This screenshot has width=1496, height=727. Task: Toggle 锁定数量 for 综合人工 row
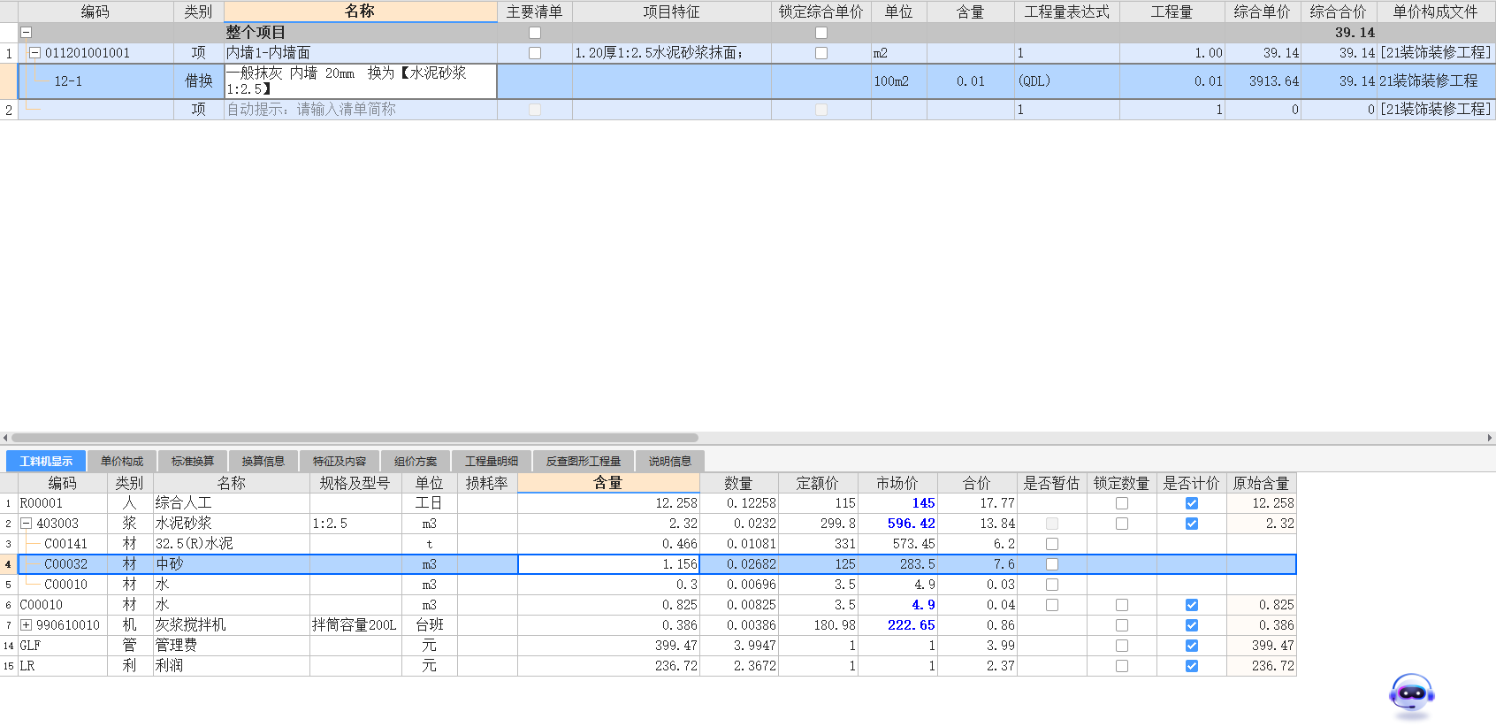tap(1122, 503)
